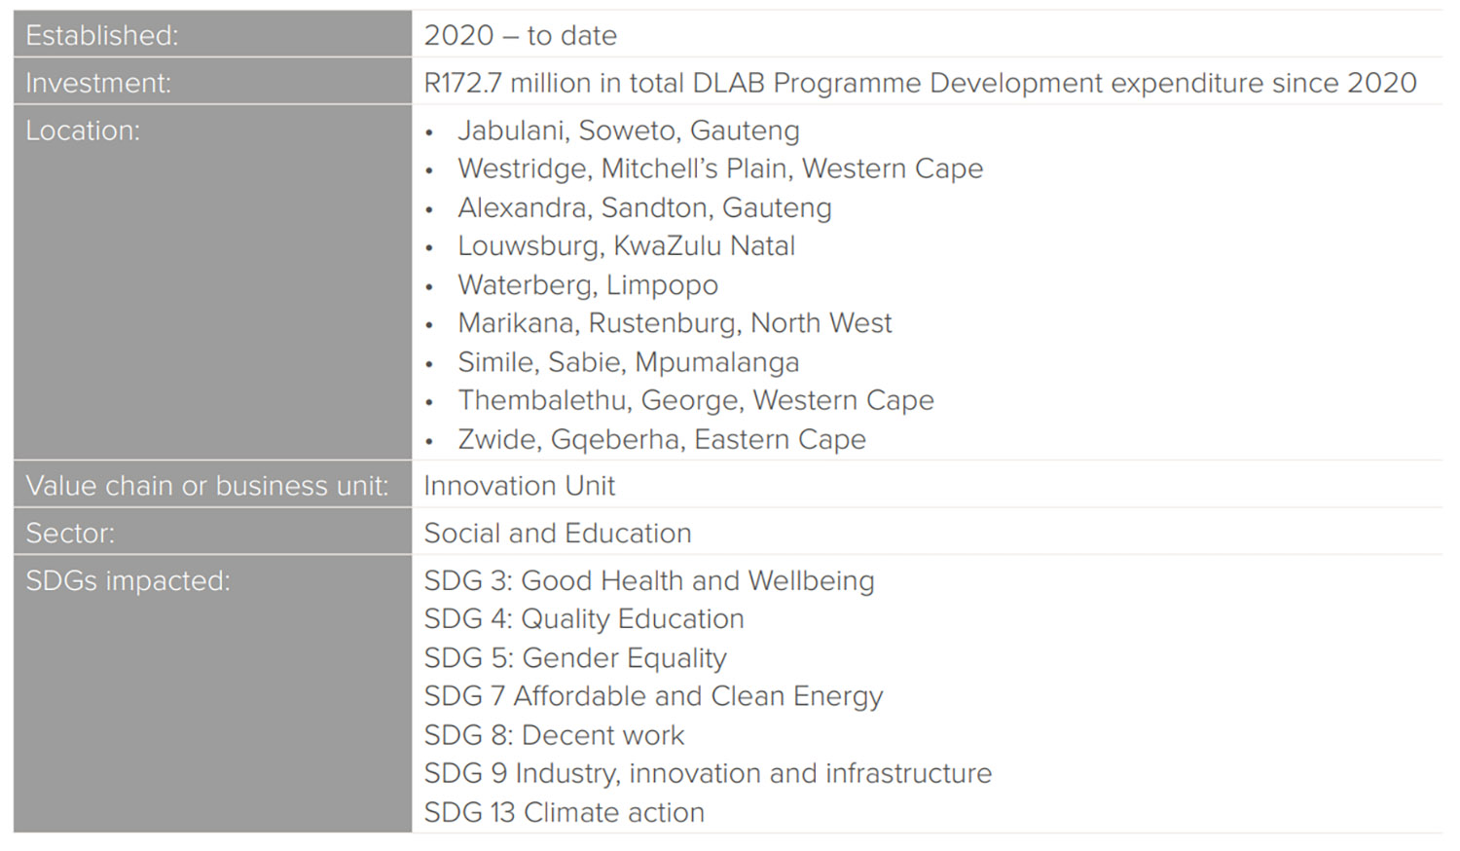The height and width of the screenshot is (851, 1460).
Task: Select SDG 13 Climate action line
Action: point(564,813)
